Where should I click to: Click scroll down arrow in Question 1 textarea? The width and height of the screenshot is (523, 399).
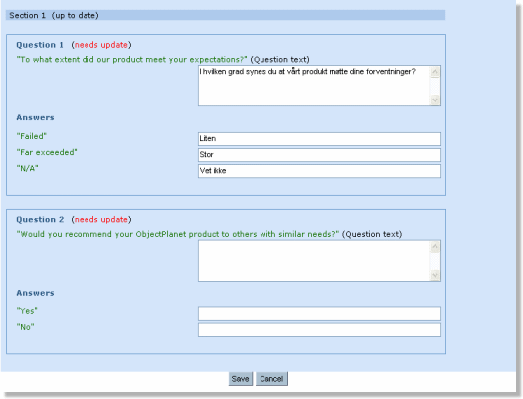coord(435,100)
